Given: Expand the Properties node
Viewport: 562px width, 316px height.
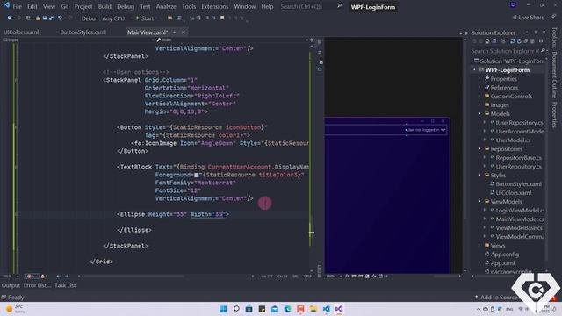Looking at the screenshot, I should (479, 79).
